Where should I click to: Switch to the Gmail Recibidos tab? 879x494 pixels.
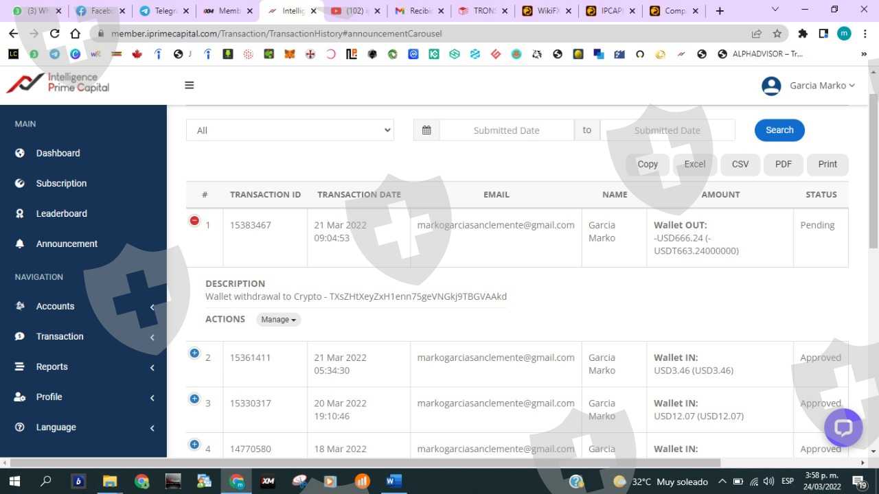pyautogui.click(x=419, y=11)
